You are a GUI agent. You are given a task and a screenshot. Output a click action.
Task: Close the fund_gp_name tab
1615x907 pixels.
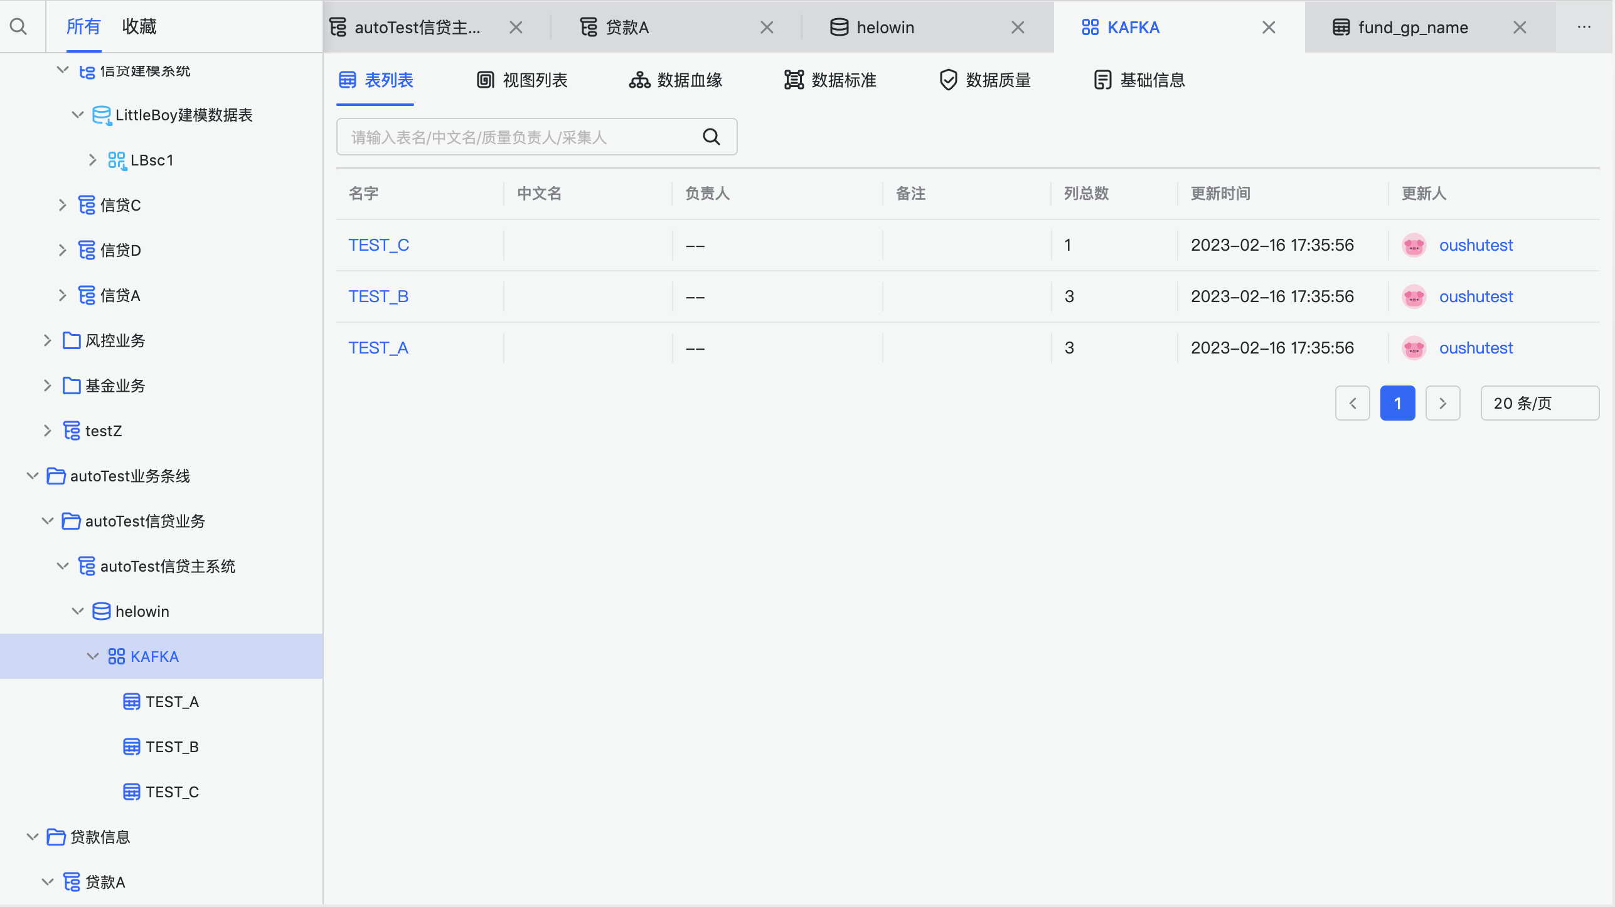point(1520,28)
